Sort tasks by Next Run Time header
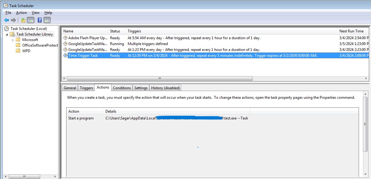The height and width of the screenshot is (179, 371). pyautogui.click(x=351, y=31)
